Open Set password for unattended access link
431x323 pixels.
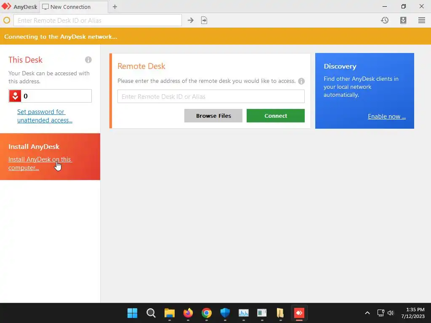[45, 116]
